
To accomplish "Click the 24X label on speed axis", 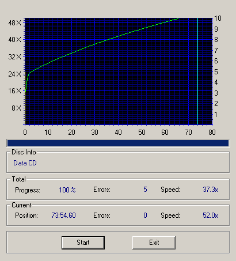I will tap(14, 74).
